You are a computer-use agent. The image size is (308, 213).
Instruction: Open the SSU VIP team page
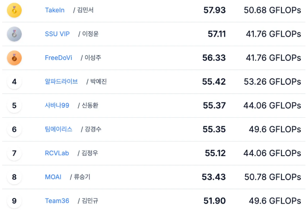[x=57, y=34]
